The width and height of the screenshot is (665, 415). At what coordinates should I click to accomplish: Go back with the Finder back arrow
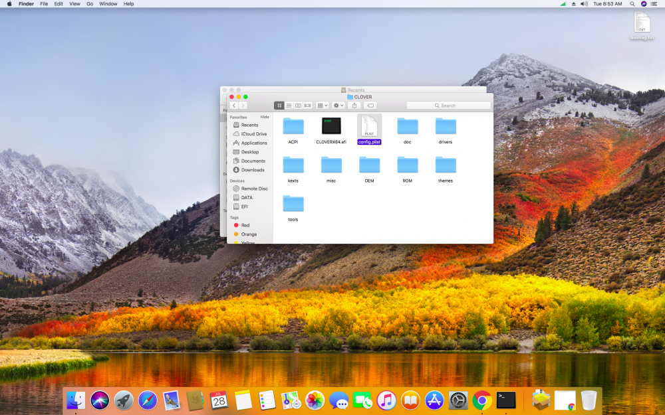pyautogui.click(x=233, y=106)
